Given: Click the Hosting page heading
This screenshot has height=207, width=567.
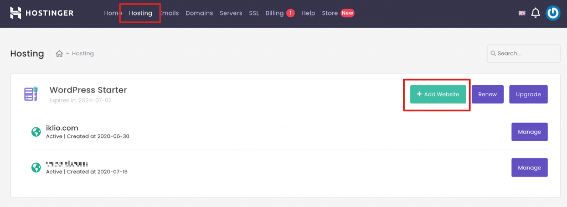Looking at the screenshot, I should pyautogui.click(x=27, y=54).
